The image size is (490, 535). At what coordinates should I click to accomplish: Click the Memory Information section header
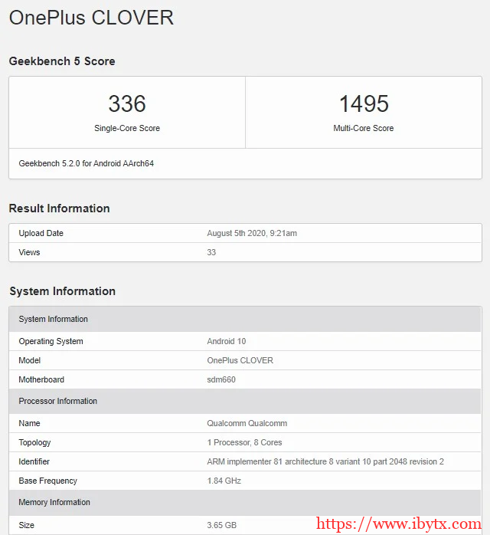pyautogui.click(x=54, y=502)
